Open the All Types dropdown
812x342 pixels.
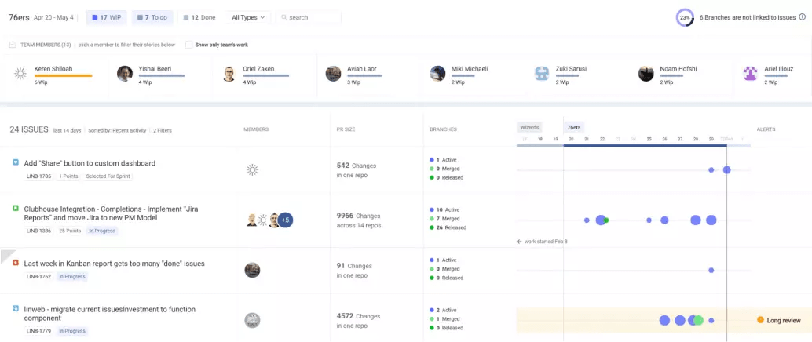coord(248,17)
